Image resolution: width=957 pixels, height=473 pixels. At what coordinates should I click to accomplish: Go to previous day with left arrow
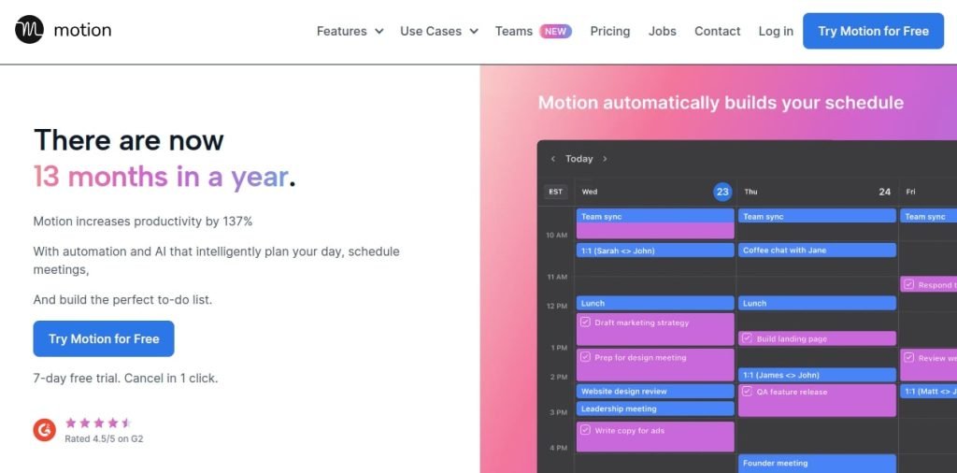553,159
